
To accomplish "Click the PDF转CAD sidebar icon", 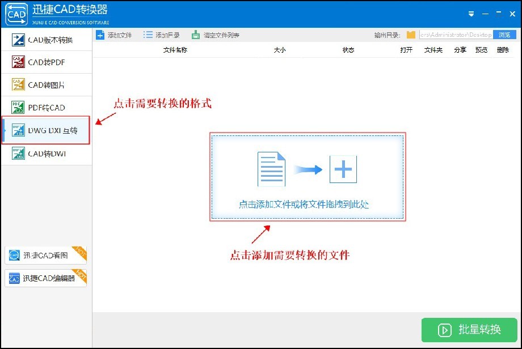I will [18, 107].
